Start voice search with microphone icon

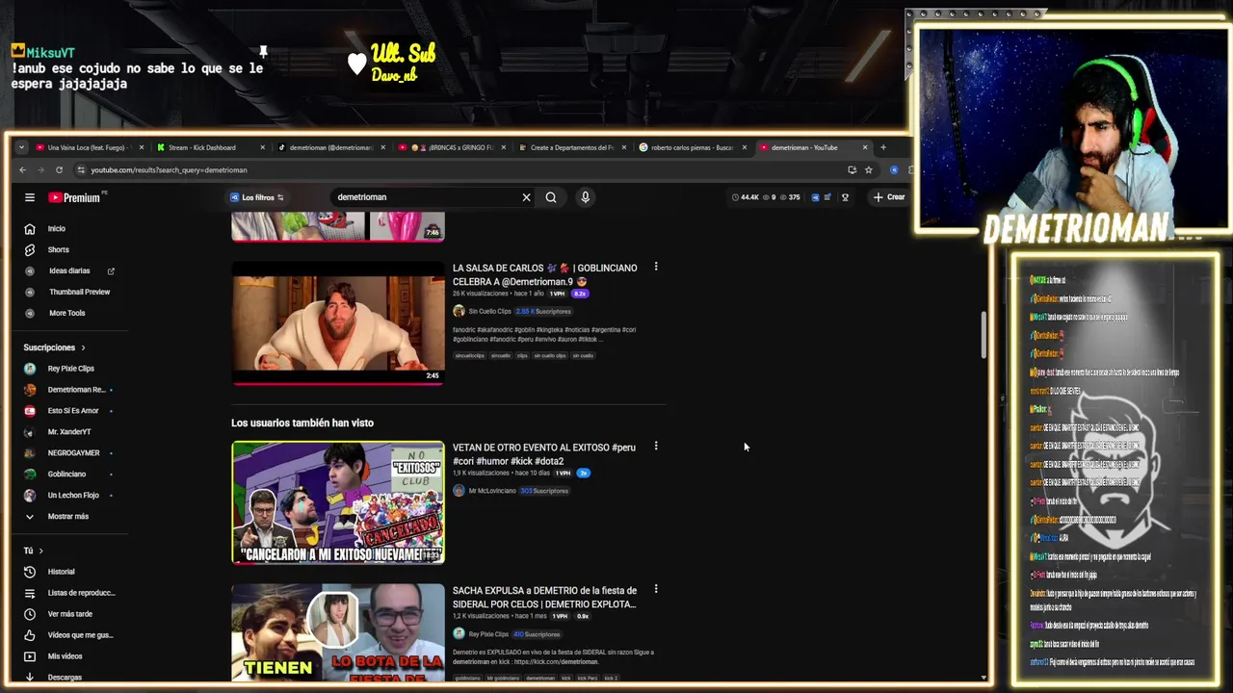click(585, 197)
